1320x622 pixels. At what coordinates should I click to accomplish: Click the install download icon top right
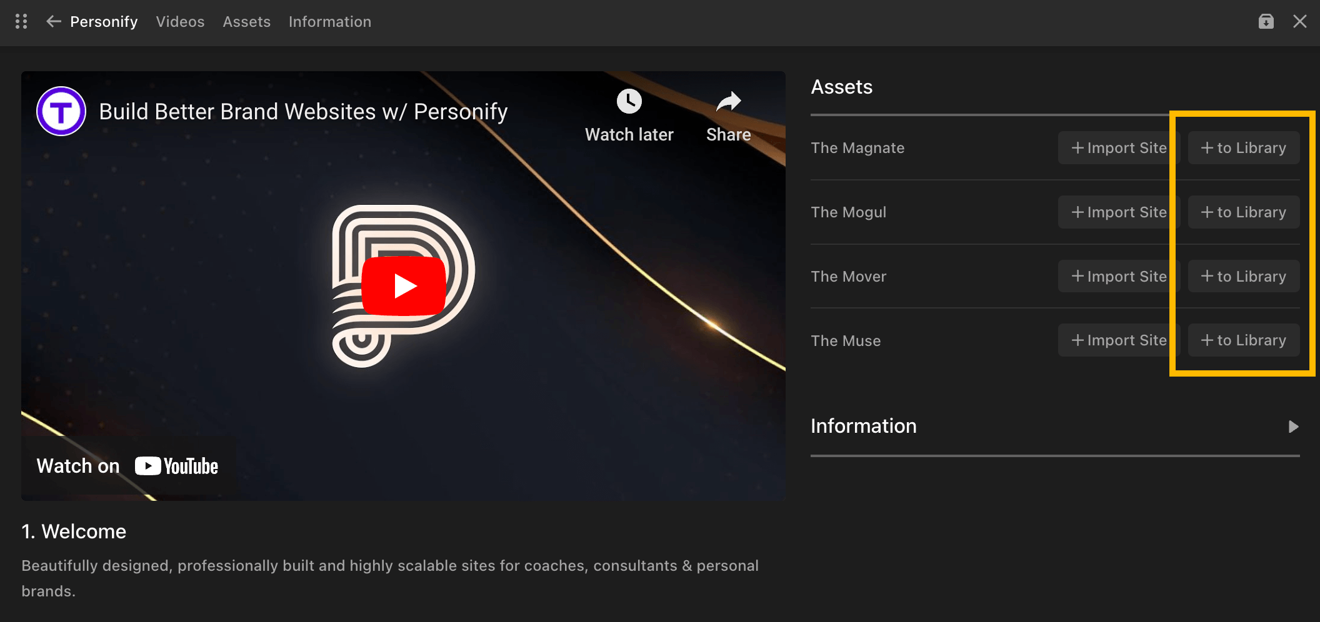pos(1266,22)
